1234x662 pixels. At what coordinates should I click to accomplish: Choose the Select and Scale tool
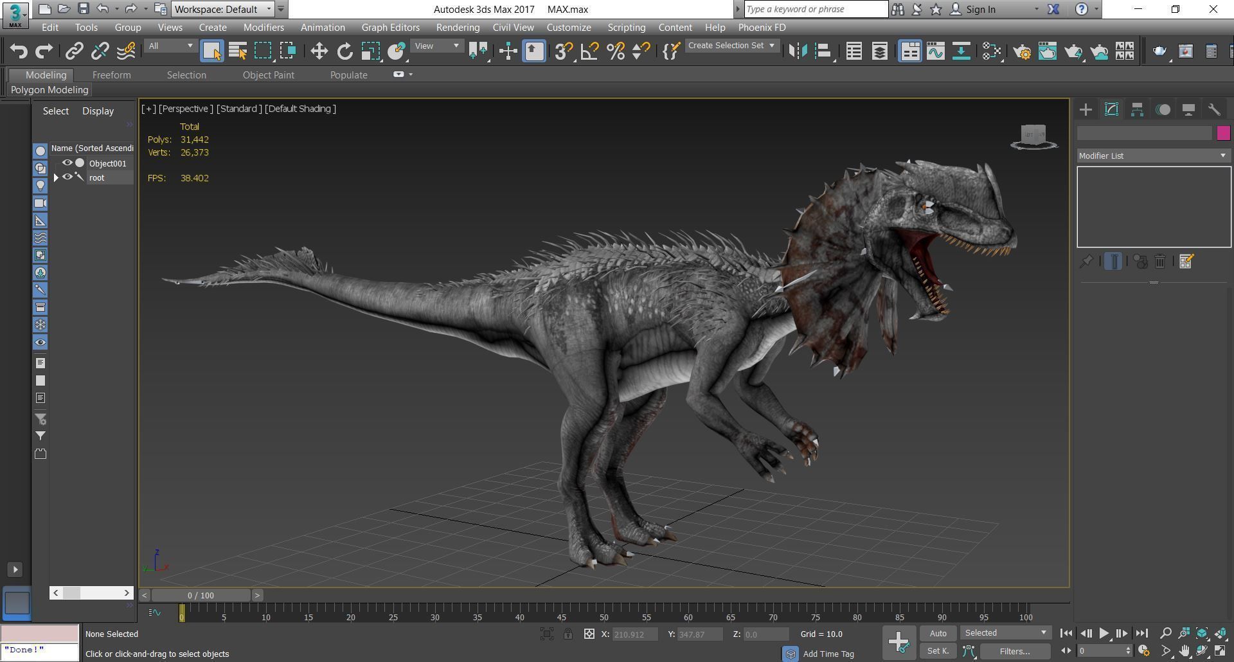[370, 51]
